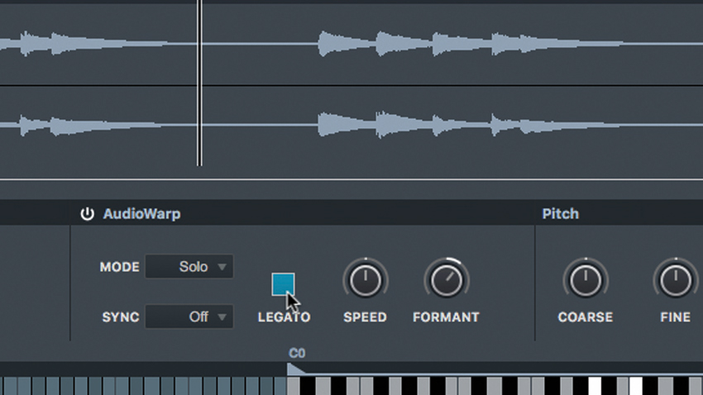703x395 pixels.
Task: Click the vertical playhead line in waveform
Action: point(199,83)
